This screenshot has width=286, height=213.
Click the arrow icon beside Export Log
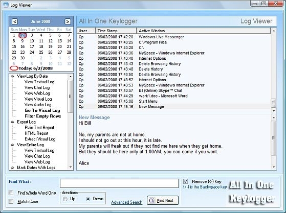pos(12,122)
